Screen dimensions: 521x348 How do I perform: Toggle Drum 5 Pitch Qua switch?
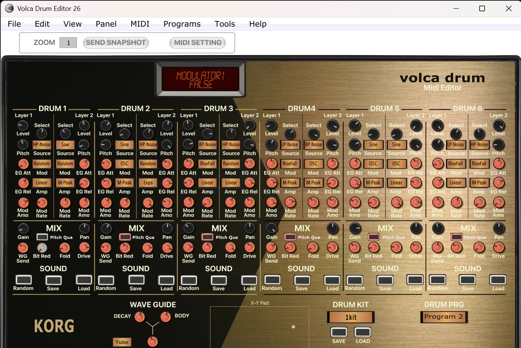(x=374, y=237)
